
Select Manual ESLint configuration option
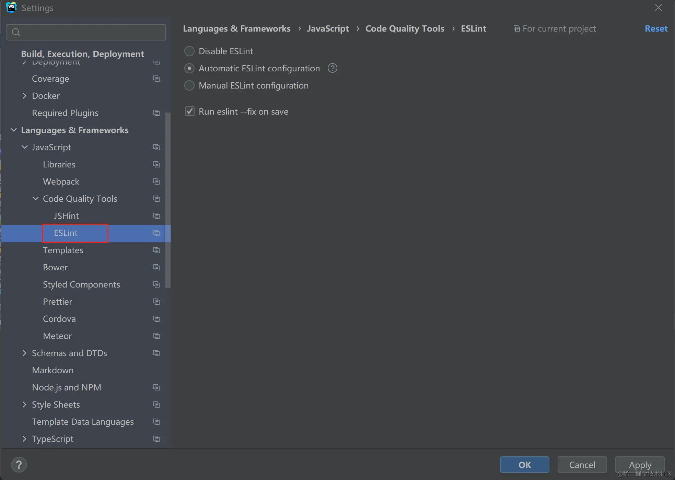point(189,85)
